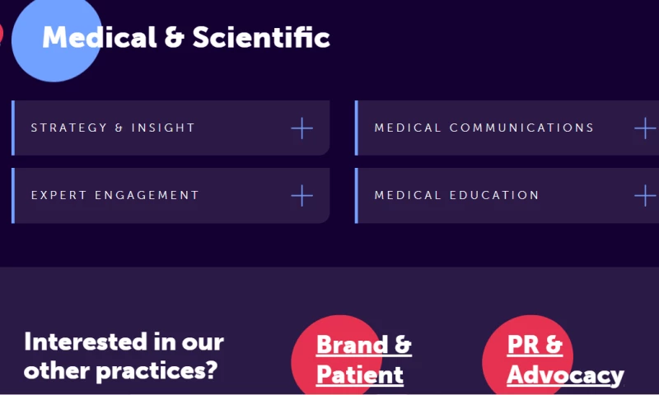Open the Medical Communications accordion label
The image size is (659, 395).
[484, 128]
